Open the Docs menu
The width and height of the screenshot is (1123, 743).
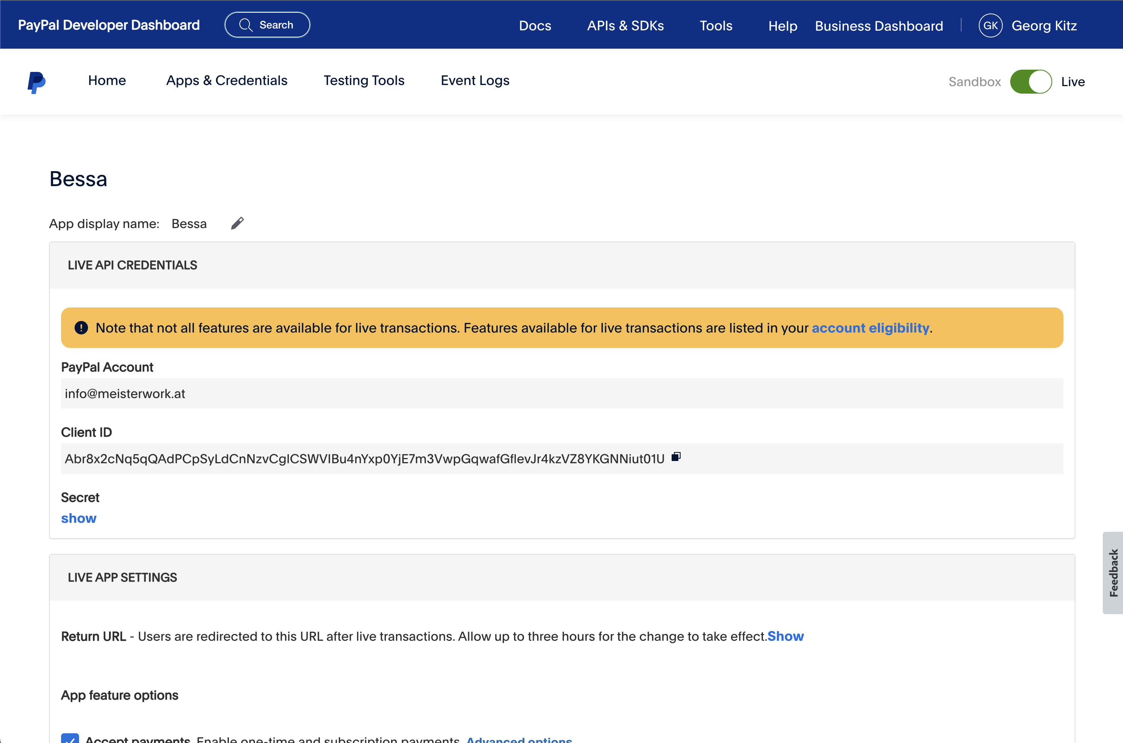coord(535,25)
